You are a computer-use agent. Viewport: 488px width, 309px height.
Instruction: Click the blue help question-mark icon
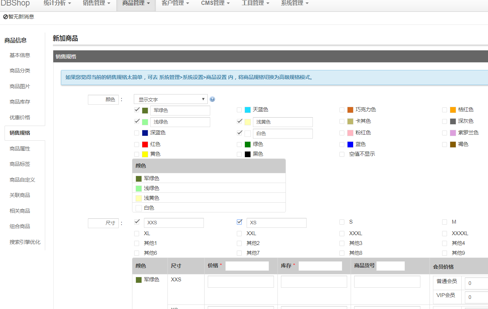(x=212, y=99)
